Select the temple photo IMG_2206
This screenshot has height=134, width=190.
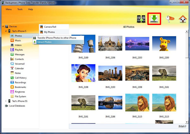pos(110,43)
